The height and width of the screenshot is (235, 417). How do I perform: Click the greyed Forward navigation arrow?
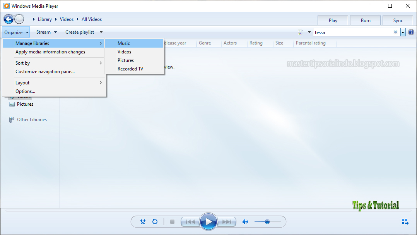point(19,19)
